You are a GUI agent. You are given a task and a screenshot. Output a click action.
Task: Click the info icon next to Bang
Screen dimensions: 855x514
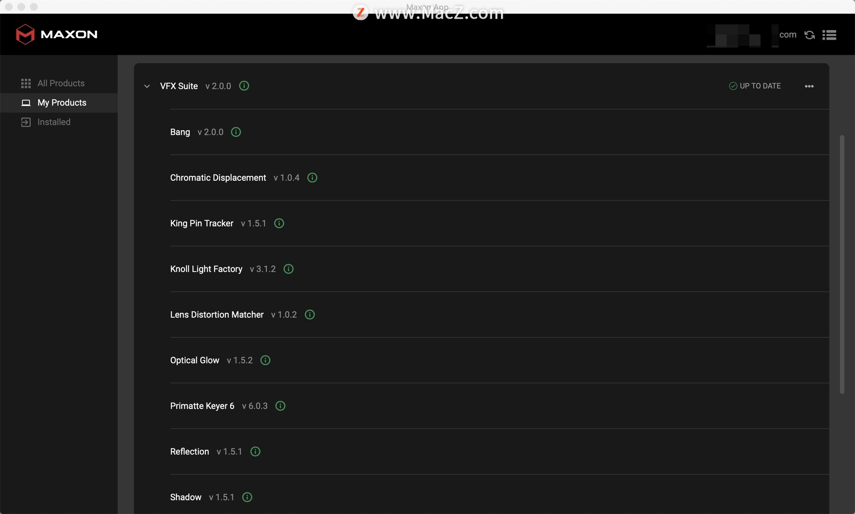[x=236, y=132]
